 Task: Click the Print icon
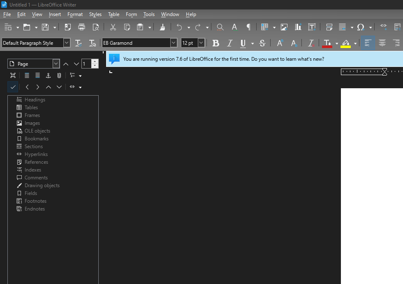[81, 27]
